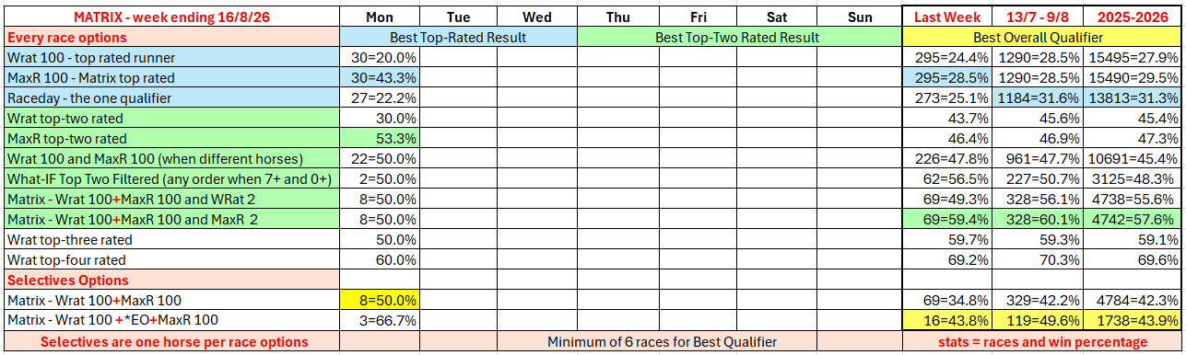The width and height of the screenshot is (1186, 355).
Task: Click the 1738=43.9% highlighted cell
Action: click(x=1133, y=320)
